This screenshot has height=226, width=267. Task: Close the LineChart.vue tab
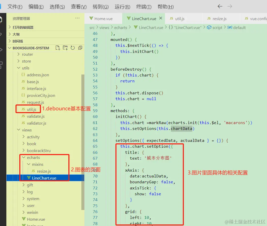tap(160, 18)
